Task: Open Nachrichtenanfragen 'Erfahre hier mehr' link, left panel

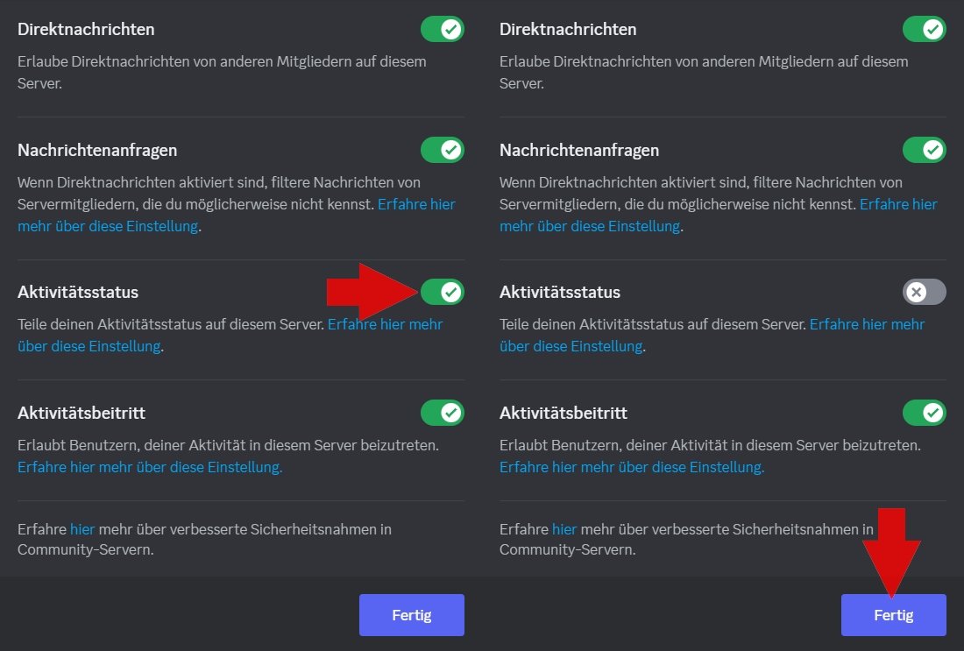Action: pyautogui.click(x=415, y=204)
